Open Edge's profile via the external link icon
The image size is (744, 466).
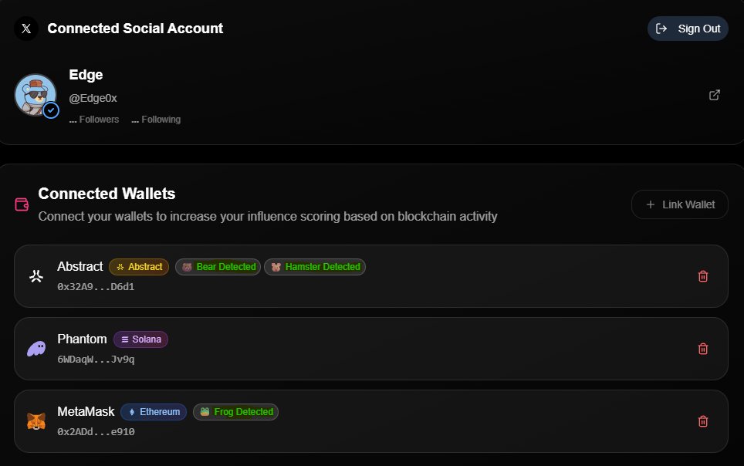click(714, 95)
